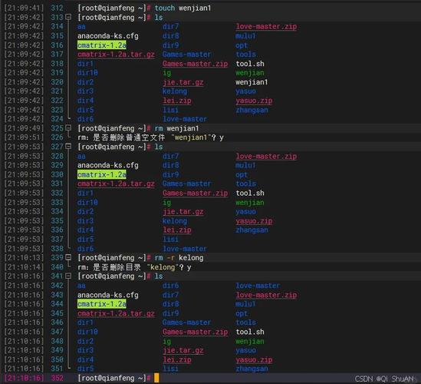The width and height of the screenshot is (421, 384).
Task: Click 'Games-master' on line 346
Action: pyautogui.click(x=187, y=322)
